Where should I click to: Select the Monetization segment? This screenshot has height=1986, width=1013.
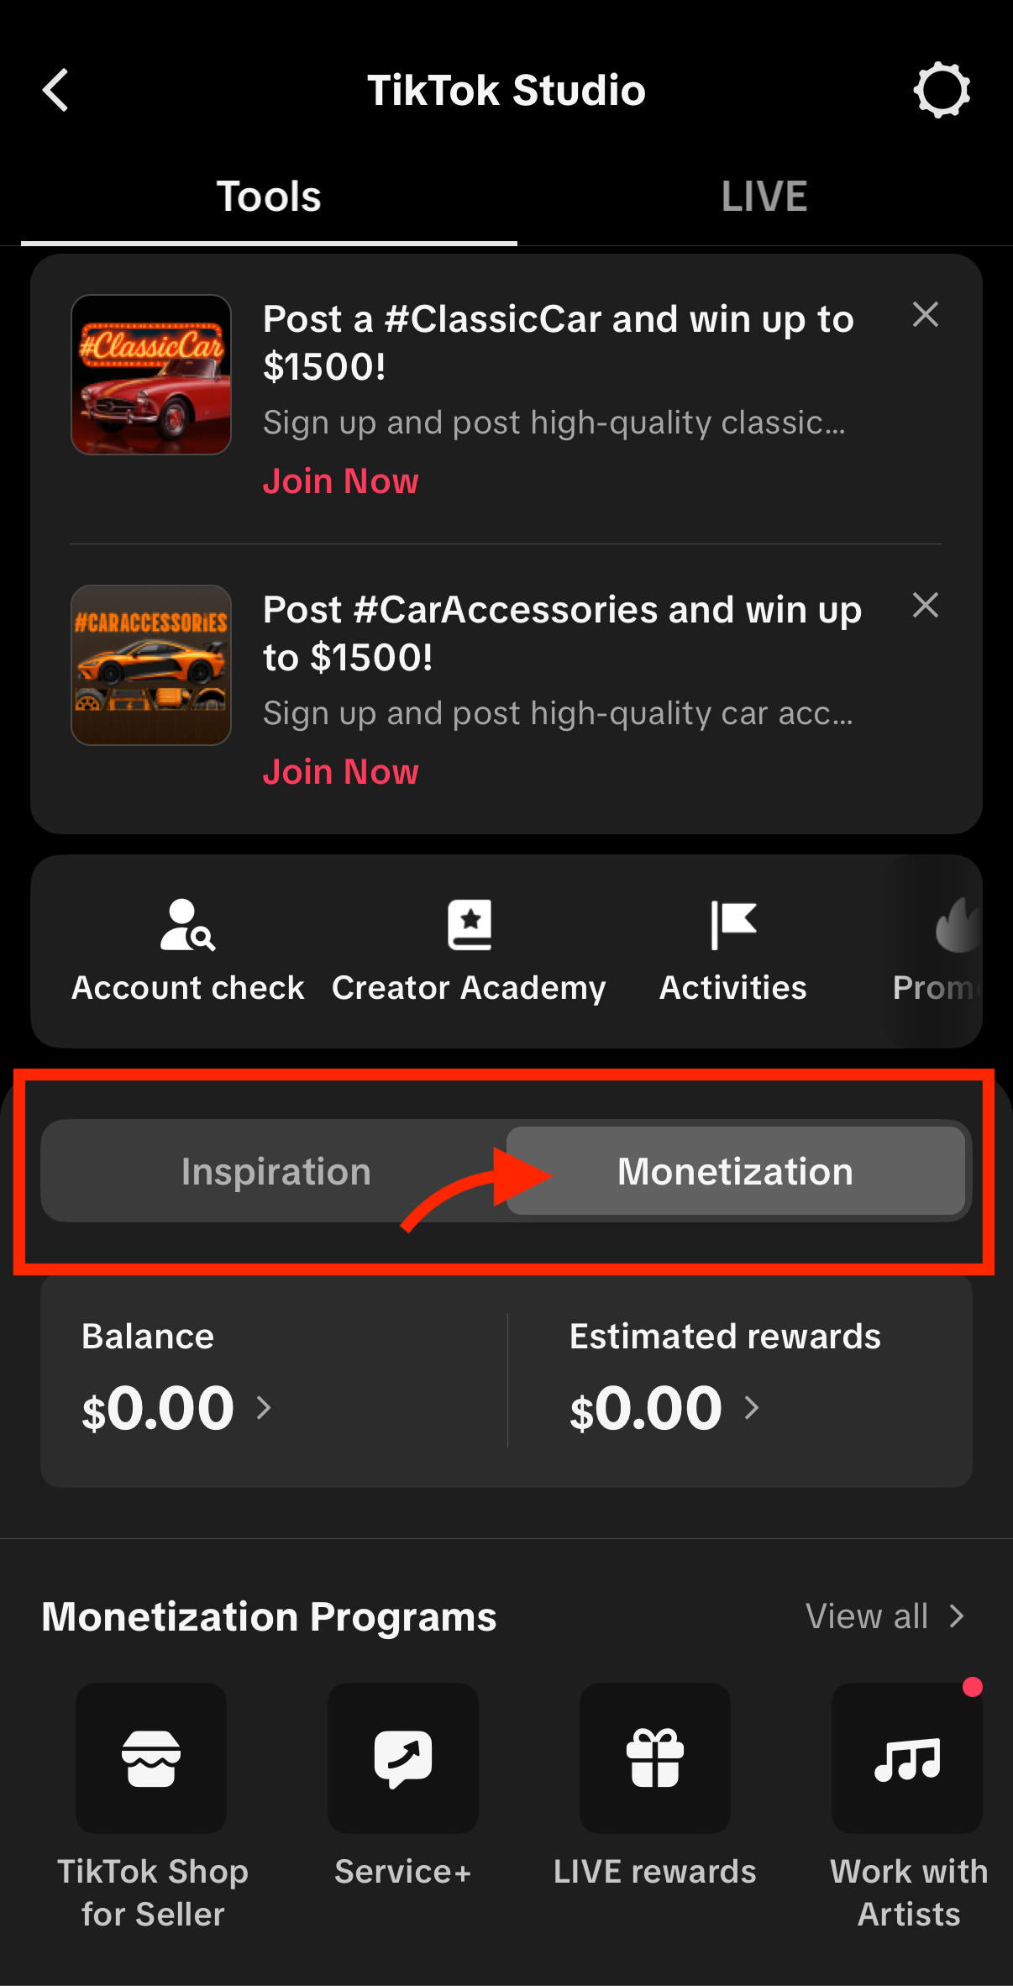(735, 1171)
